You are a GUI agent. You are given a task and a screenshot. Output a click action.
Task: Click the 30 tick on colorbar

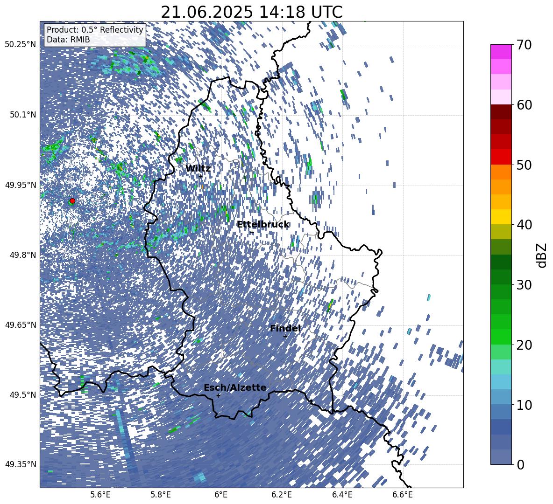[x=524, y=285]
